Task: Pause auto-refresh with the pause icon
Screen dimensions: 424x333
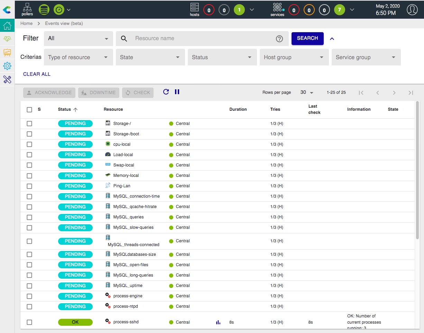Action: click(177, 92)
